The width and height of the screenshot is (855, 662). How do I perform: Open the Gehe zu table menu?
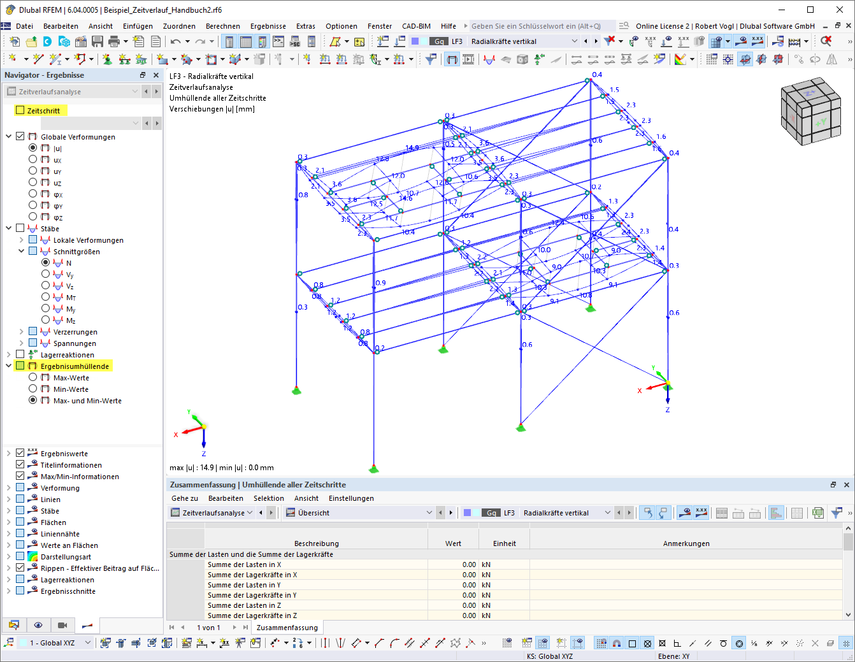(x=185, y=498)
